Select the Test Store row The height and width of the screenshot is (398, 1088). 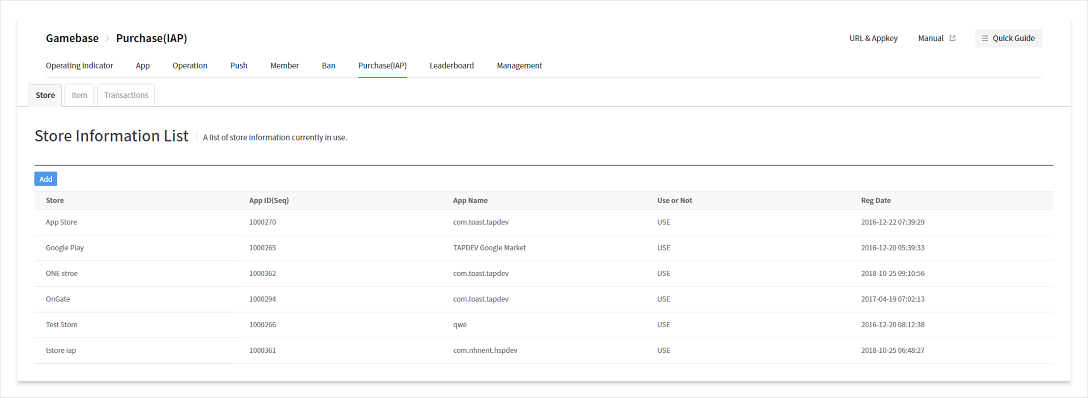point(544,324)
